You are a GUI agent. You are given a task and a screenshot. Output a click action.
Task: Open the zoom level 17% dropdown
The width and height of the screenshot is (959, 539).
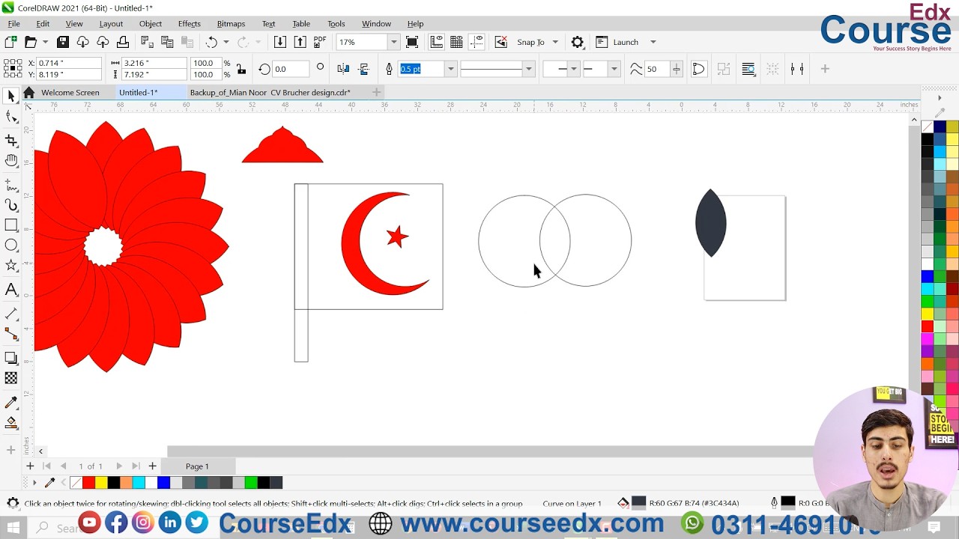tap(393, 42)
